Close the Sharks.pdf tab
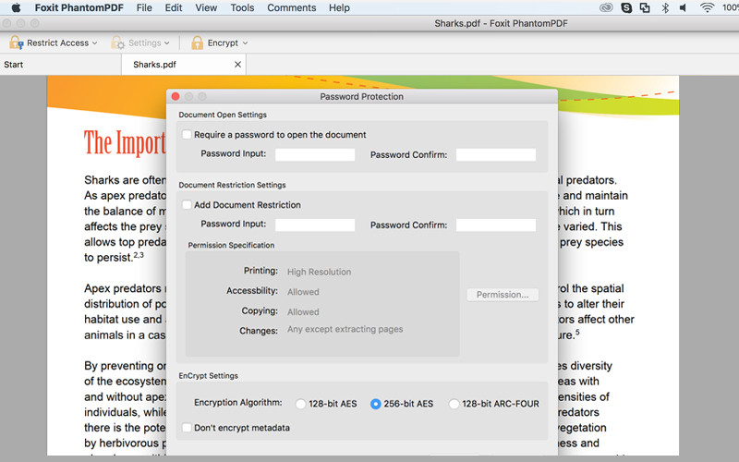The height and width of the screenshot is (462, 739). pos(237,65)
